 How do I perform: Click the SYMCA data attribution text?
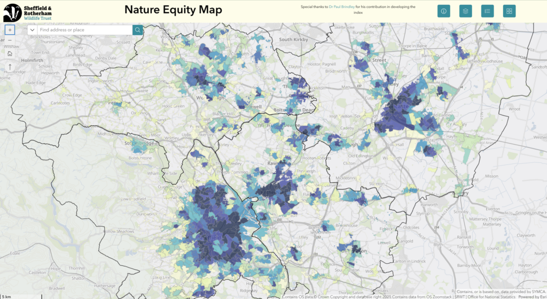501,292
